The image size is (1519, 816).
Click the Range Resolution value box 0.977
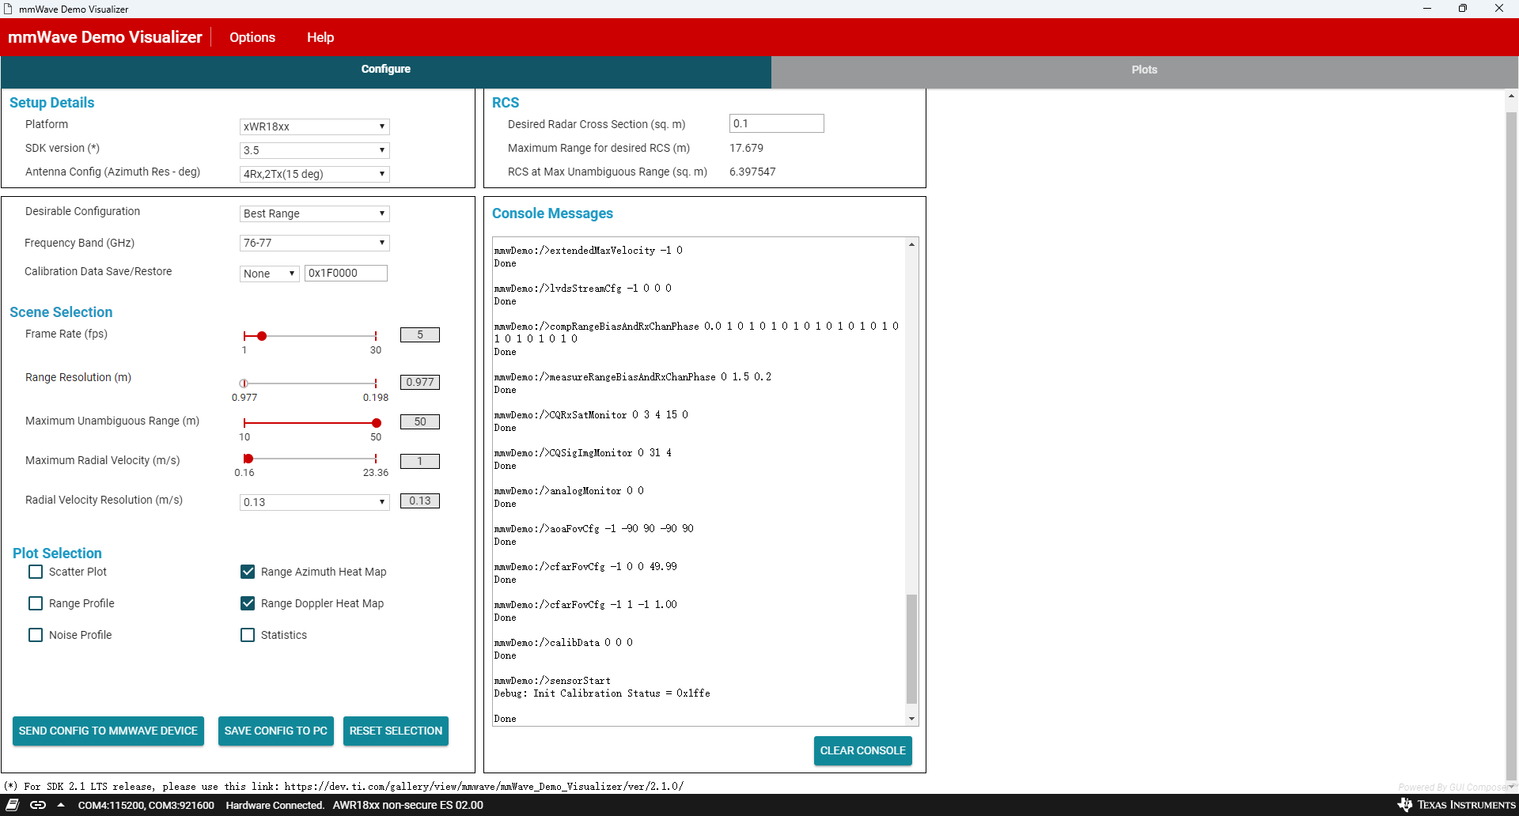420,382
